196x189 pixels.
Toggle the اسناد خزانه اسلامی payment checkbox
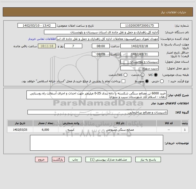tap(123, 81)
